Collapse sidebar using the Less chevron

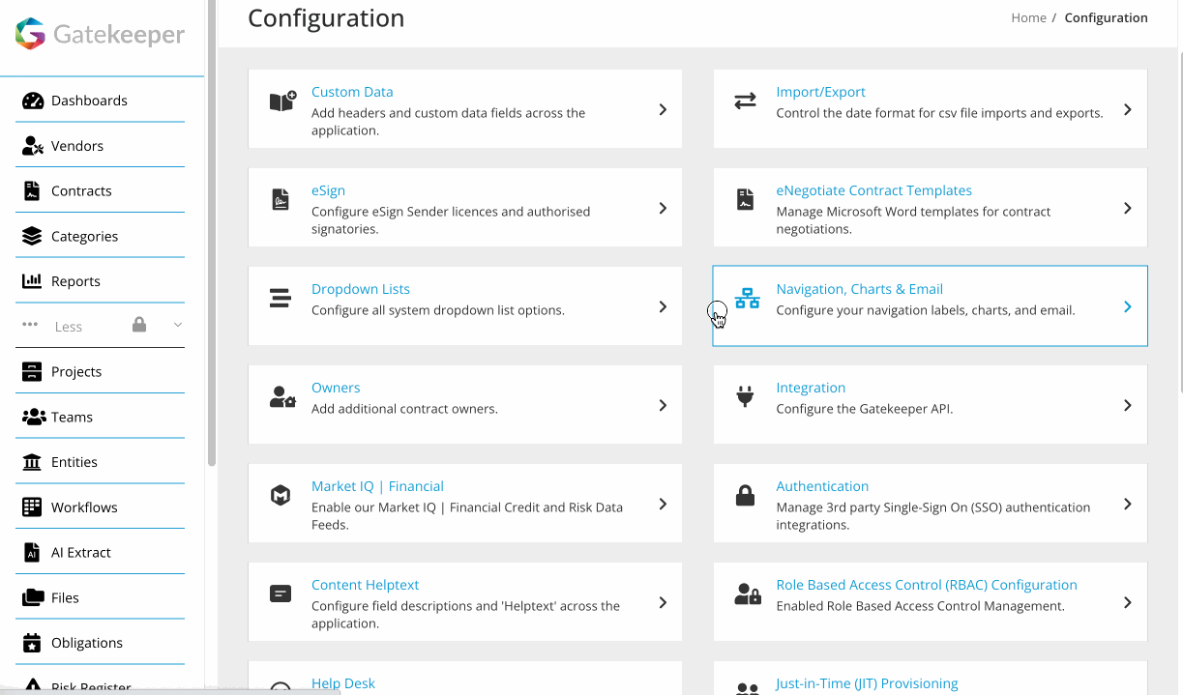pyautogui.click(x=177, y=326)
